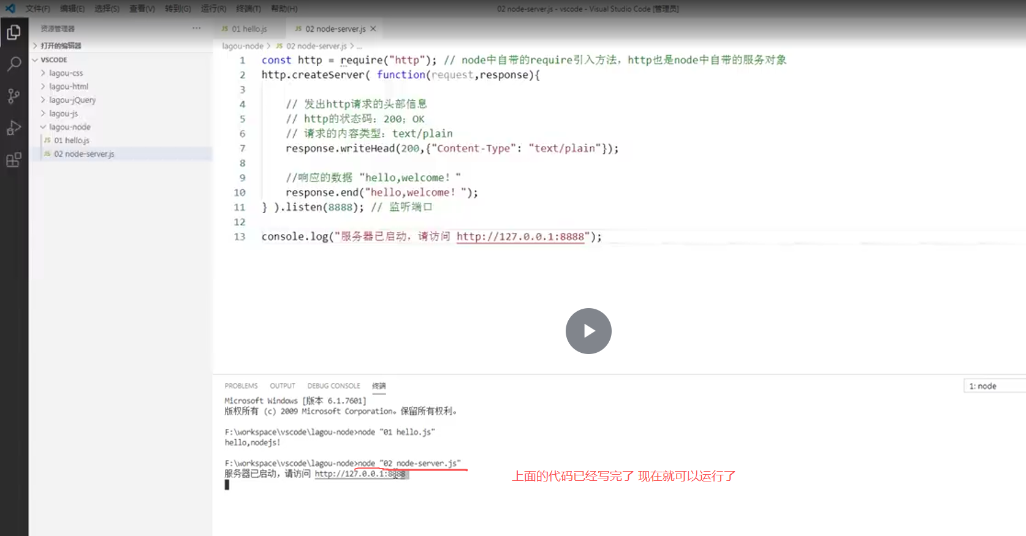Image resolution: width=1026 pixels, height=536 pixels.
Task: Click line number 7 in the gutter
Action: coord(242,148)
